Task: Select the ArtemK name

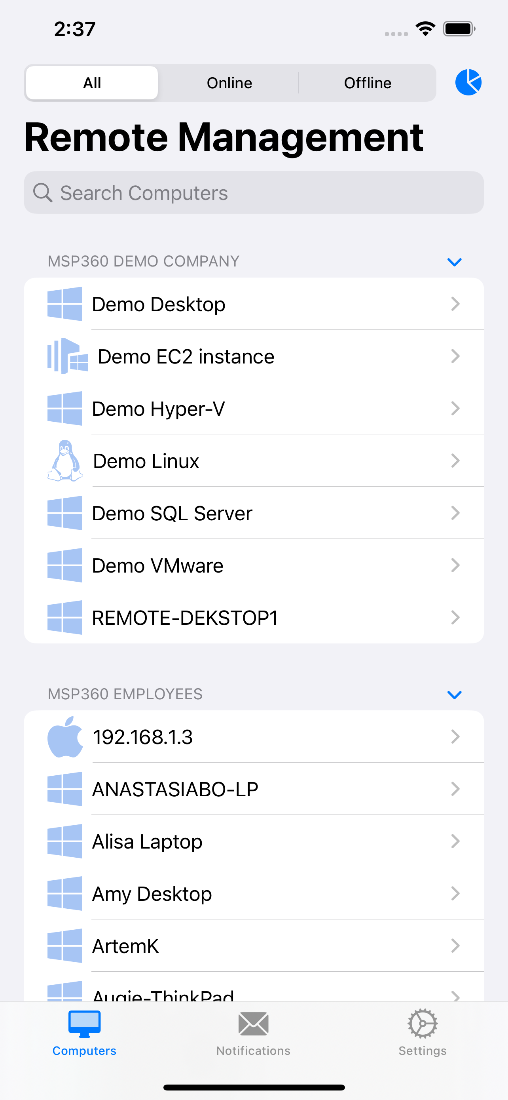Action: click(125, 947)
